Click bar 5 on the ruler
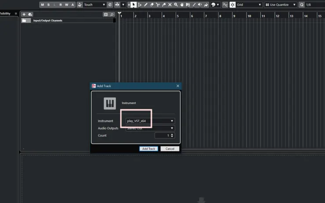This screenshot has height=203, width=325. coord(177,16)
